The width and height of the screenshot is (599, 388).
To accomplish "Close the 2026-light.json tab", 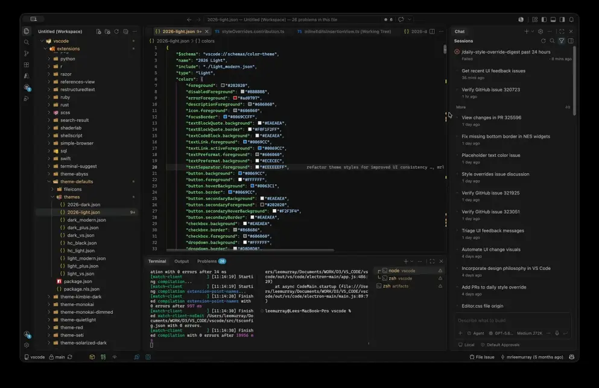I will [207, 32].
